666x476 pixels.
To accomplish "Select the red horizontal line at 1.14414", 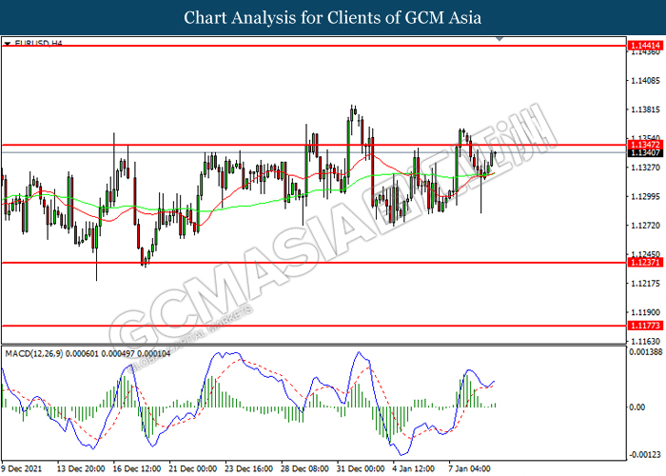I will (313, 46).
